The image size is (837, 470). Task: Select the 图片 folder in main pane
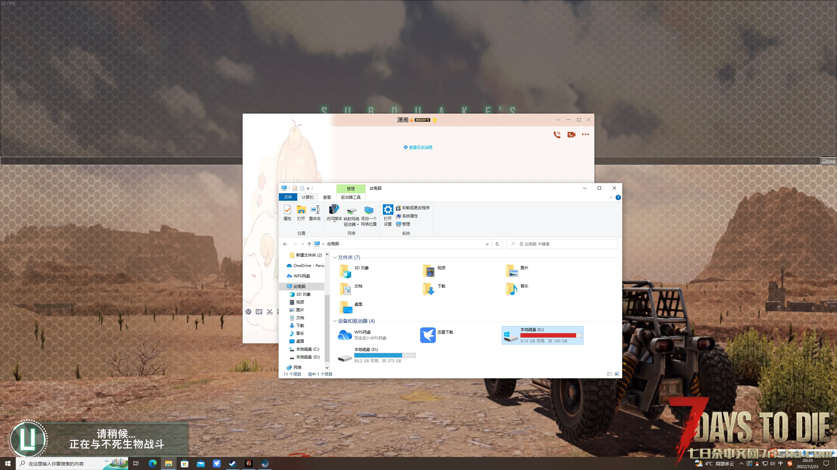tap(518, 271)
